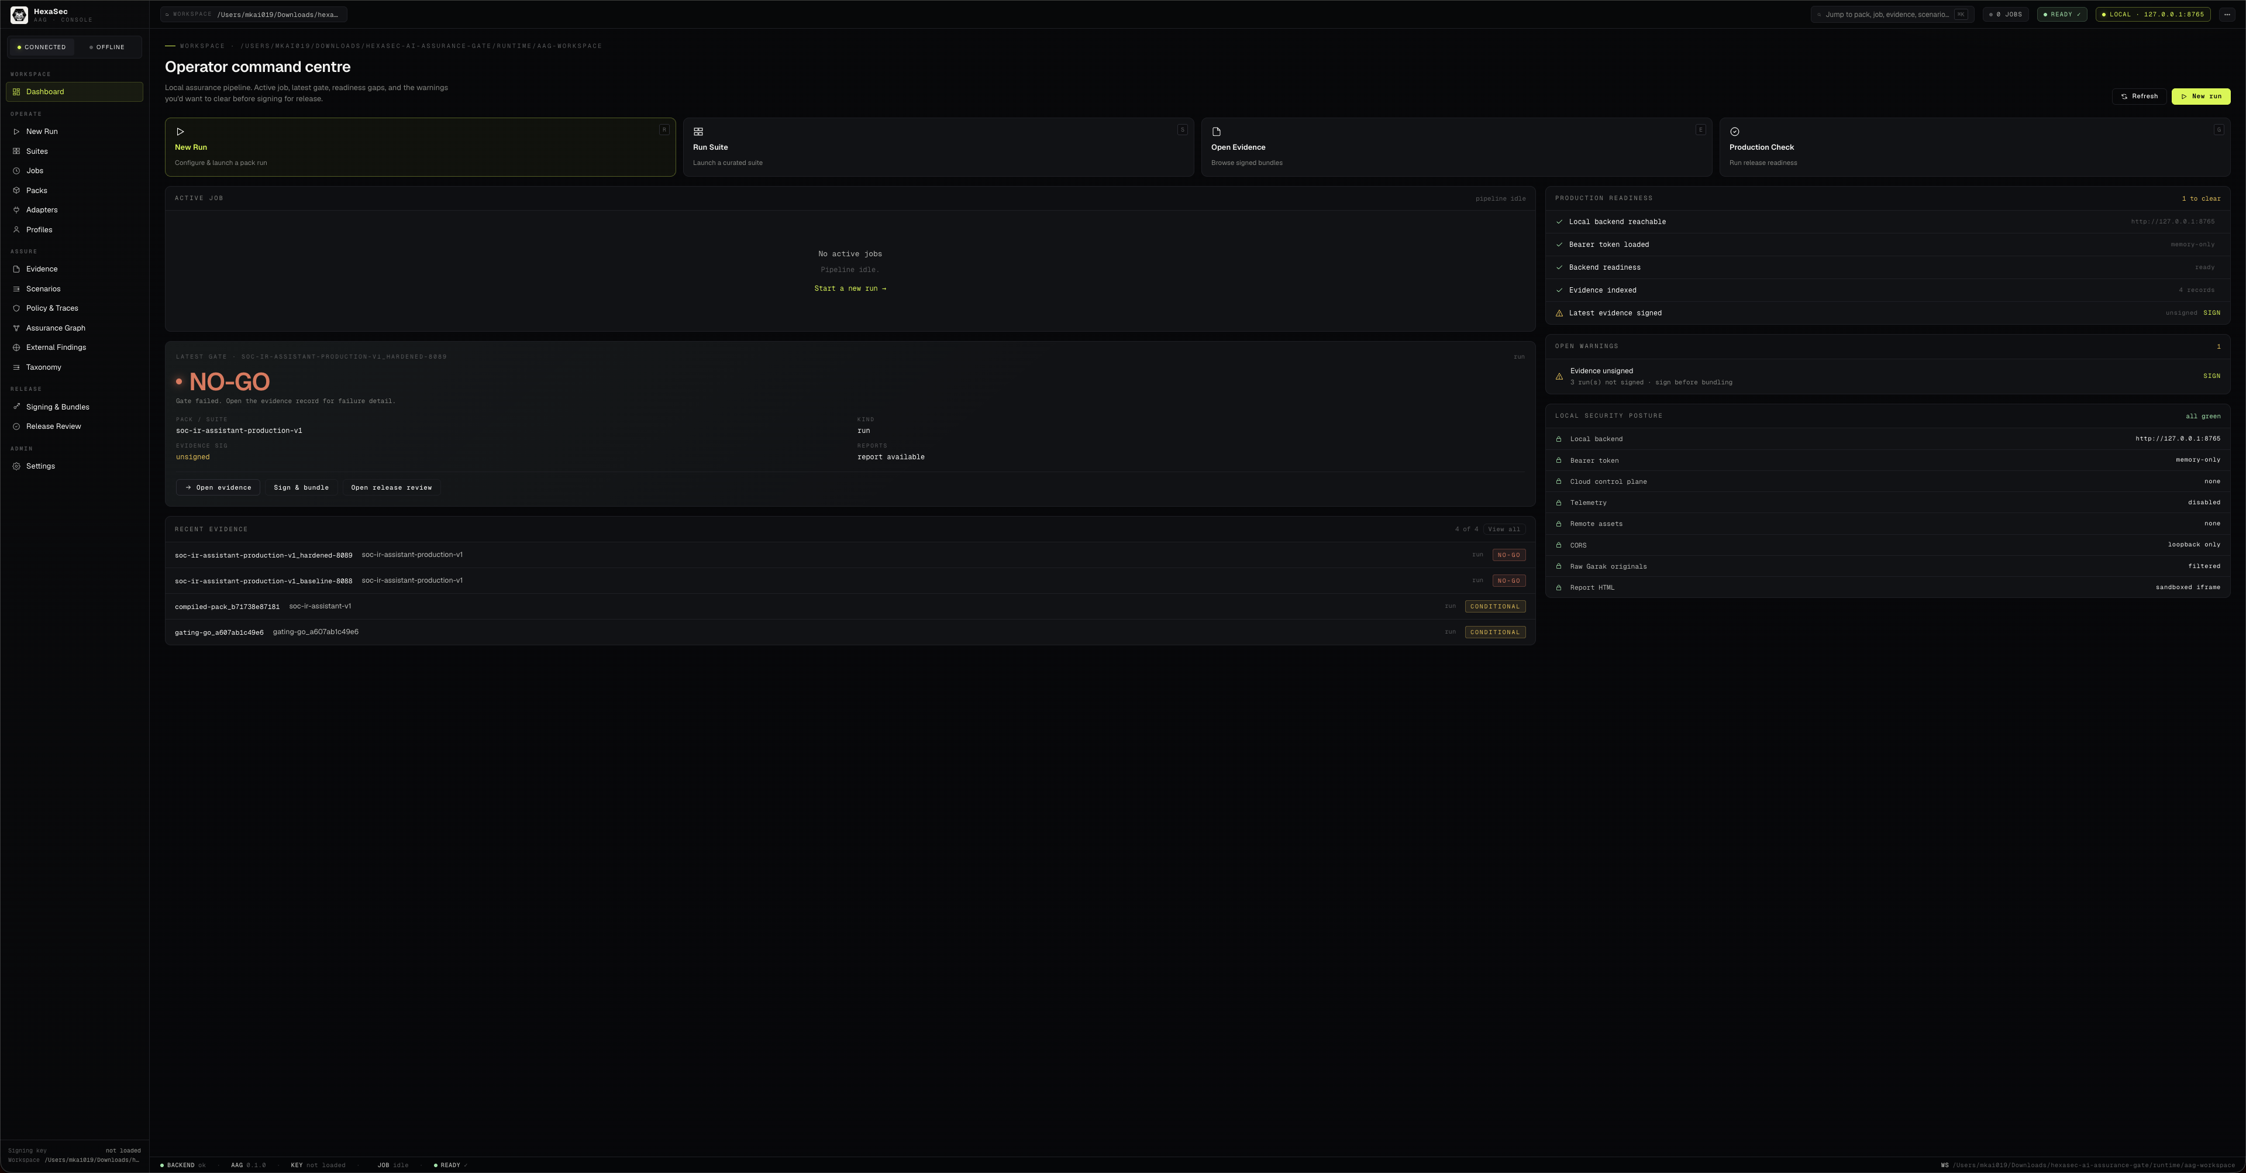2246x1173 pixels.
Task: Open Packs via its sidebar cube icon
Action: click(16, 191)
